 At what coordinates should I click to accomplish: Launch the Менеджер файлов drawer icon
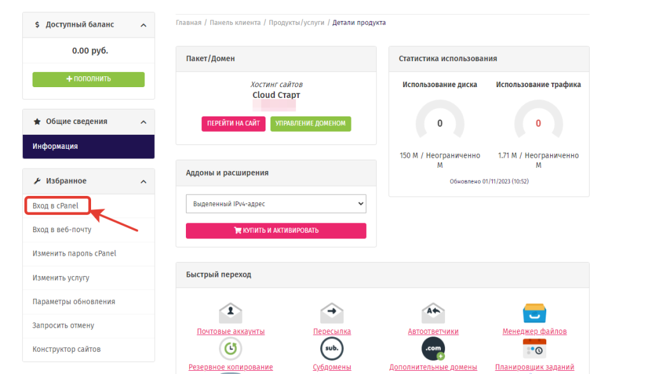click(534, 313)
